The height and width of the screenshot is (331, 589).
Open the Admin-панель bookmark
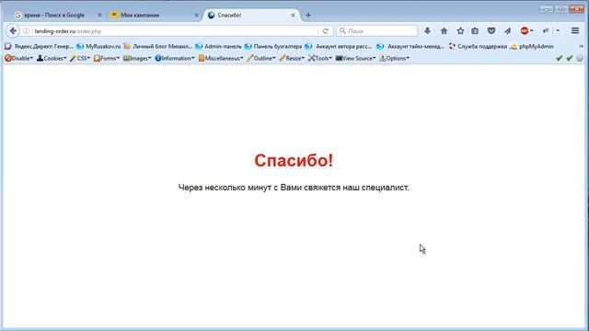[x=218, y=46]
